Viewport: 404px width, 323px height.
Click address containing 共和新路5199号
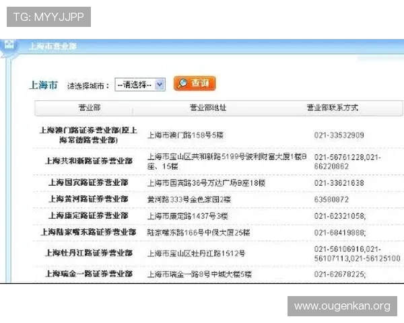(x=227, y=161)
